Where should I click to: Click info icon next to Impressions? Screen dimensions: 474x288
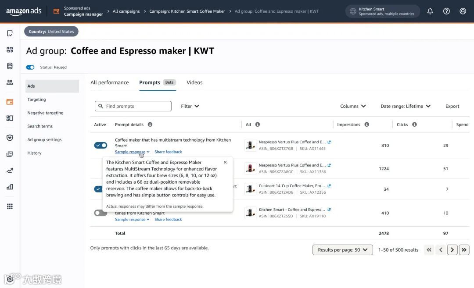click(x=366, y=124)
